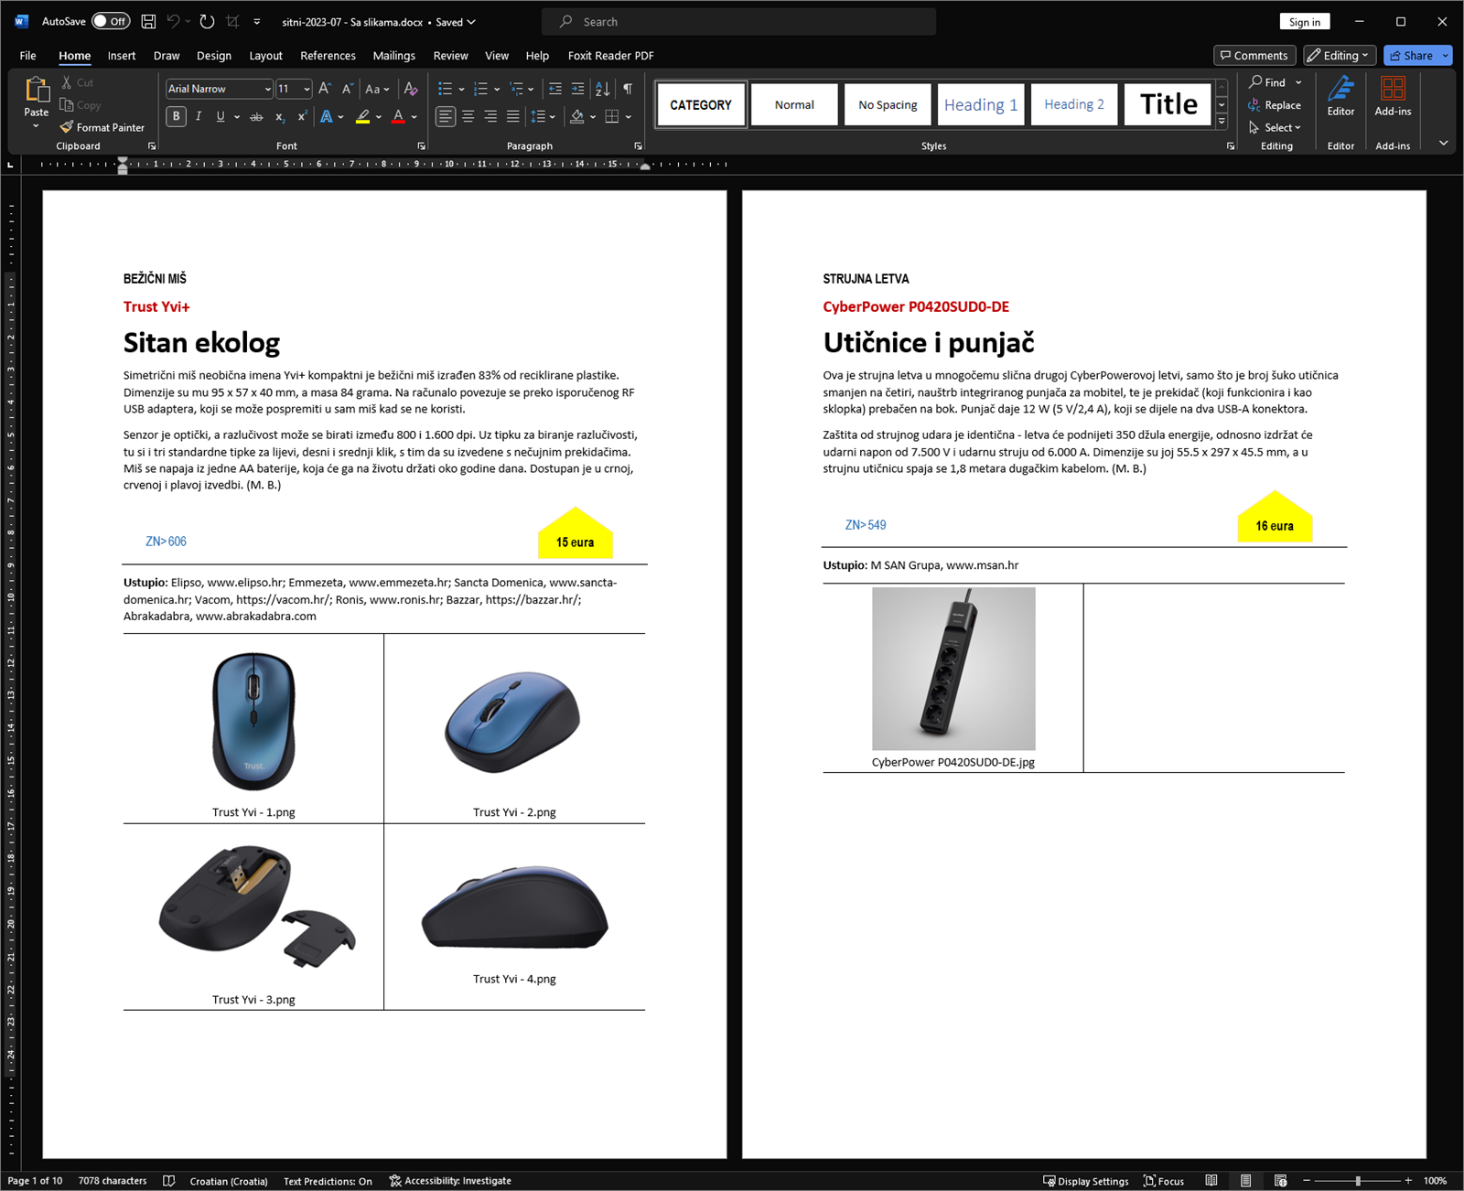Apply yellow text highlight color
The image size is (1464, 1191).
point(362,116)
